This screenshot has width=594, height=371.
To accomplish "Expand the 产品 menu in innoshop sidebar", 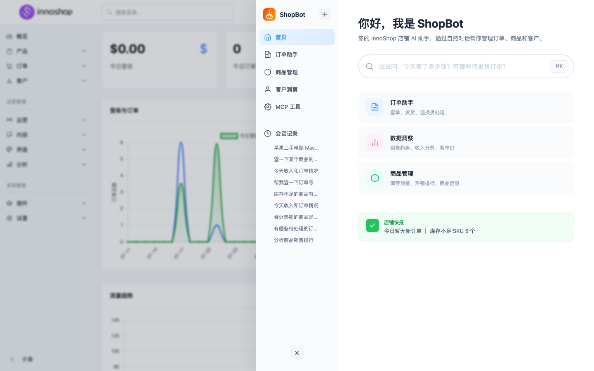I will (47, 51).
